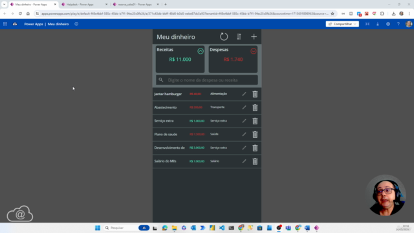
Task: Delete the Serviço extra entry
Action: coord(255,121)
